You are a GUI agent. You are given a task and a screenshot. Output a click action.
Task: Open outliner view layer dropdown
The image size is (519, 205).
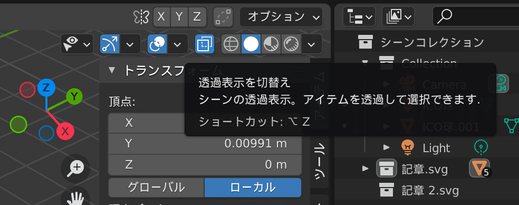(x=399, y=16)
